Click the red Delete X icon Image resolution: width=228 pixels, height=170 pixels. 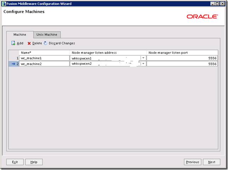(29, 43)
